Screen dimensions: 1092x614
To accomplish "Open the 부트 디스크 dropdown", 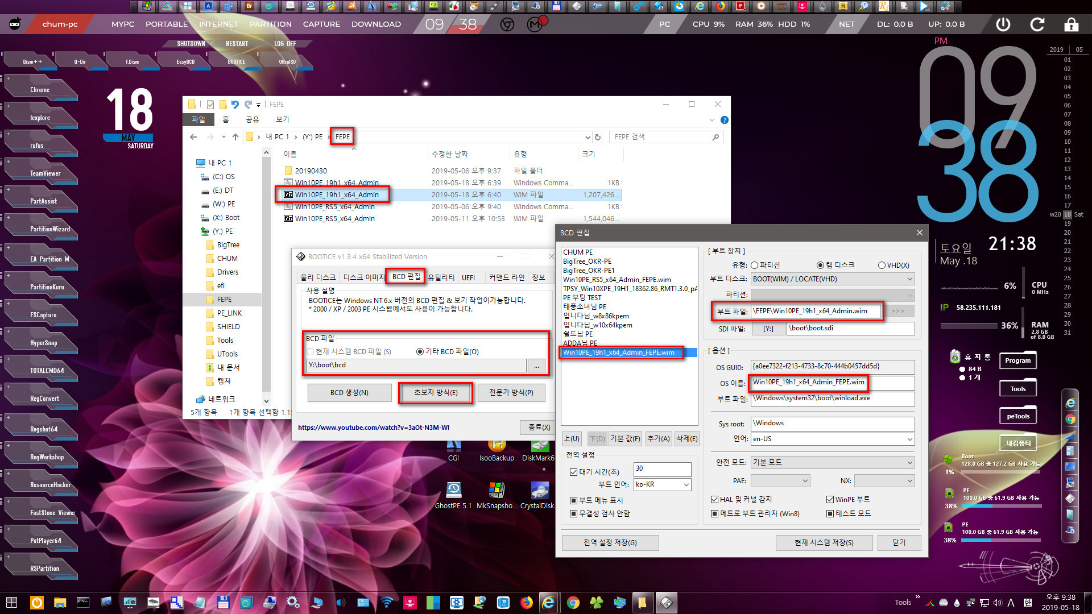I will pos(833,279).
